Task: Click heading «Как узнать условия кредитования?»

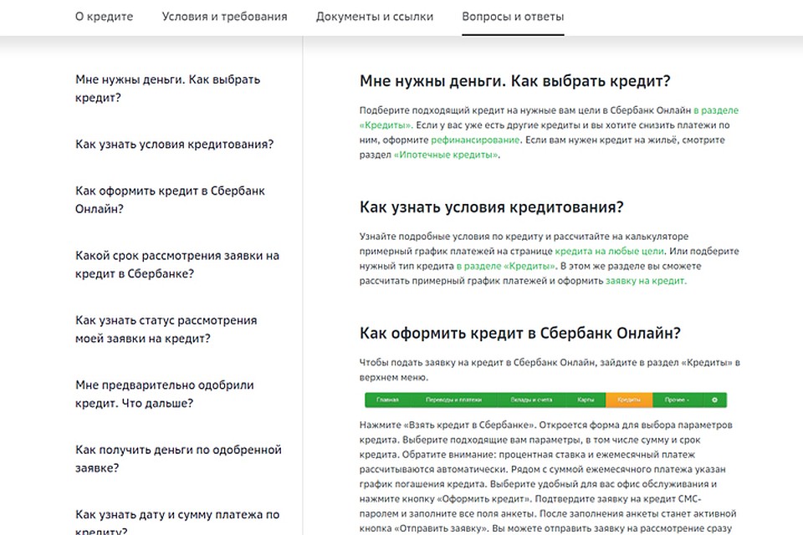Action: click(x=492, y=206)
